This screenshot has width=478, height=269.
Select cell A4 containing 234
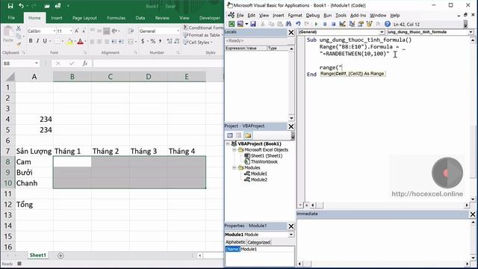(34, 120)
